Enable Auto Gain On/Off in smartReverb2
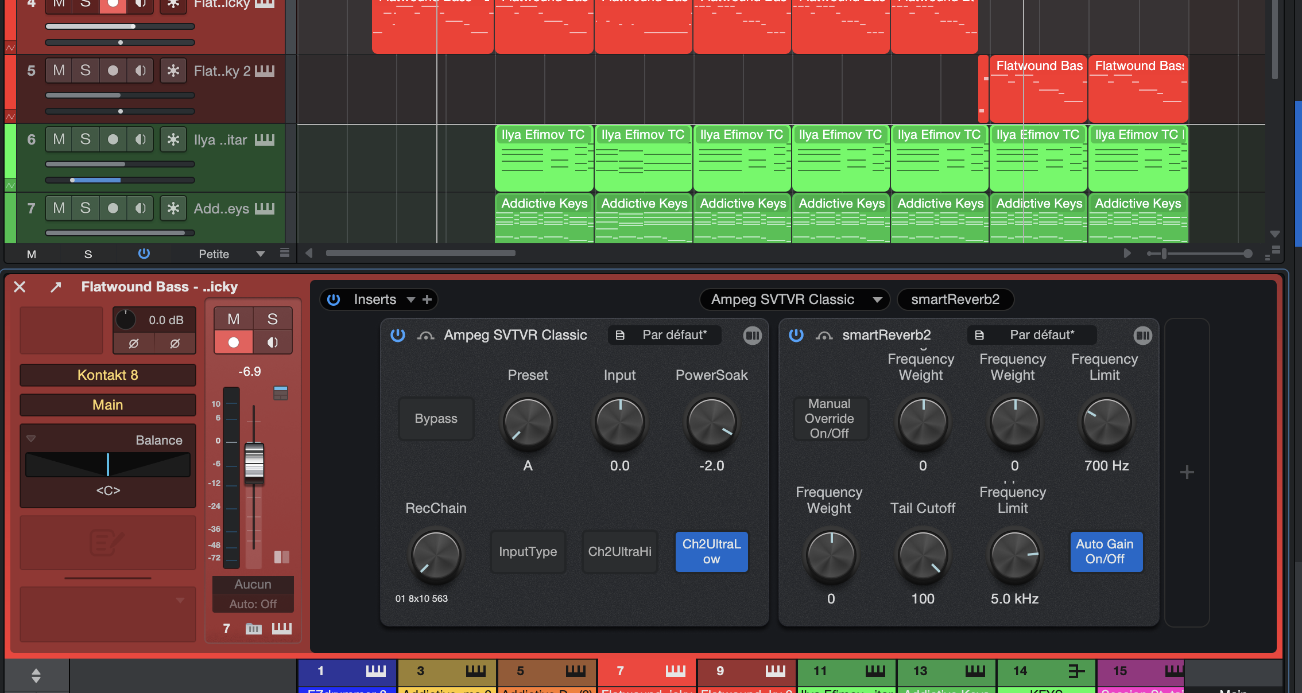The image size is (1302, 693). (x=1106, y=552)
